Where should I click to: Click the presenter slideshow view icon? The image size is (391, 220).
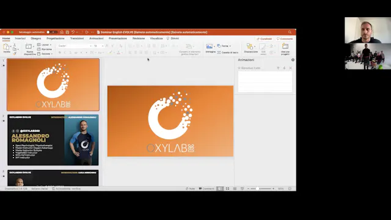click(242, 189)
